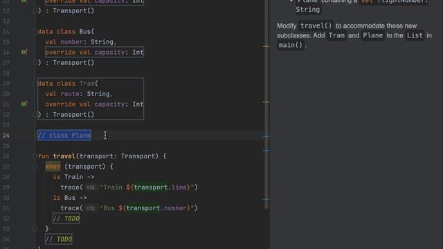The width and height of the screenshot is (443, 249).
Task: Click 'main()' in the task description
Action: click(291, 45)
